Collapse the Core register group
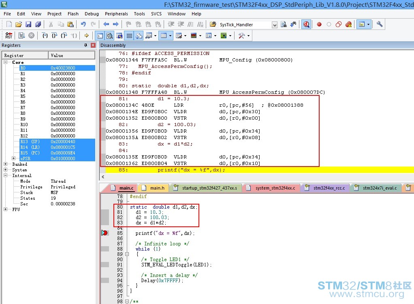Viewport: 414px width, 304px height. (x=6, y=62)
